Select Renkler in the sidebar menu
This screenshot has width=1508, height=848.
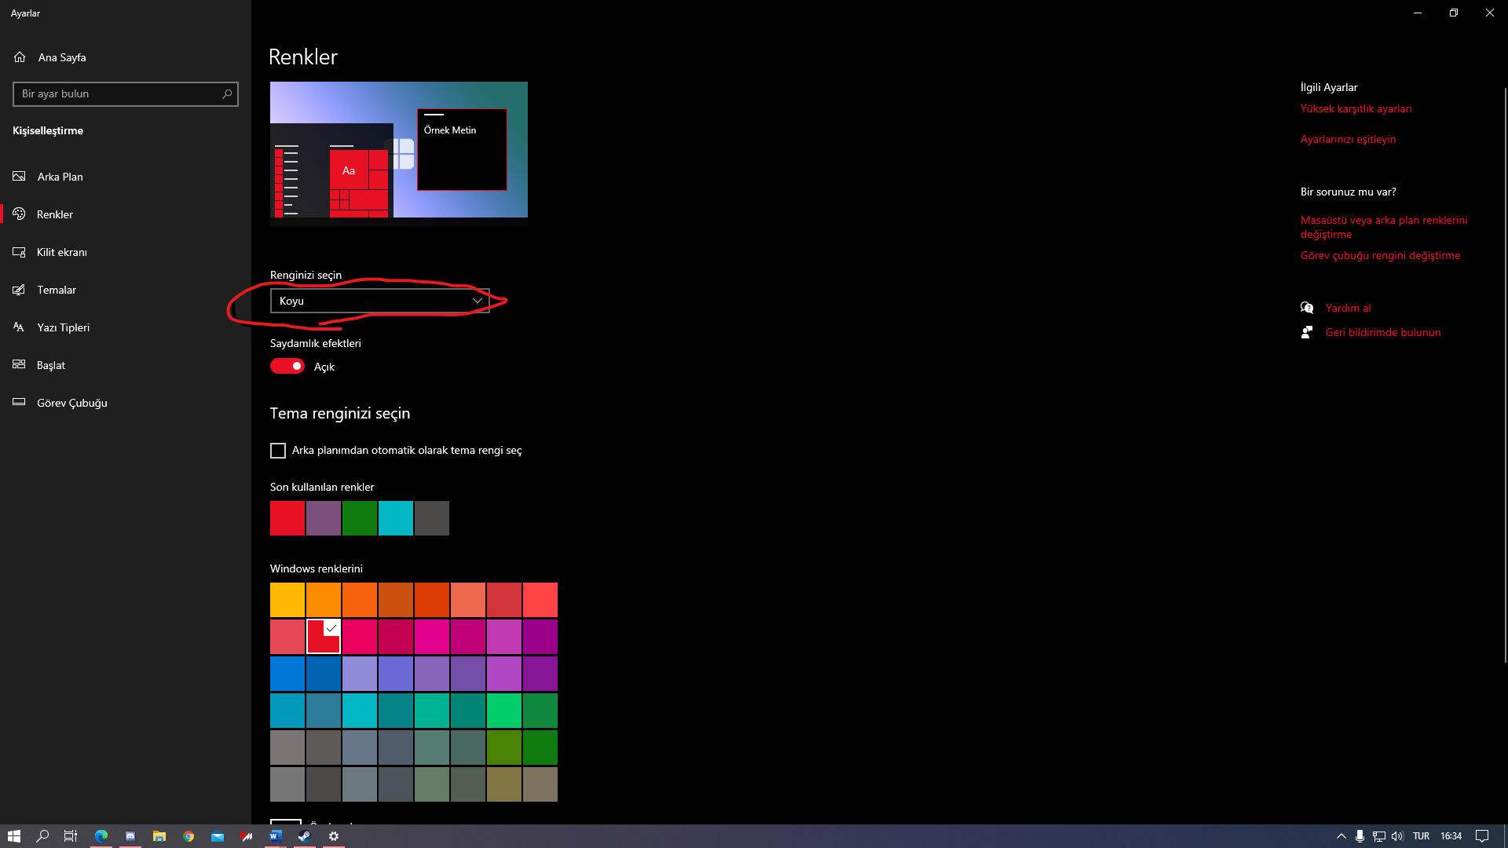tap(55, 214)
